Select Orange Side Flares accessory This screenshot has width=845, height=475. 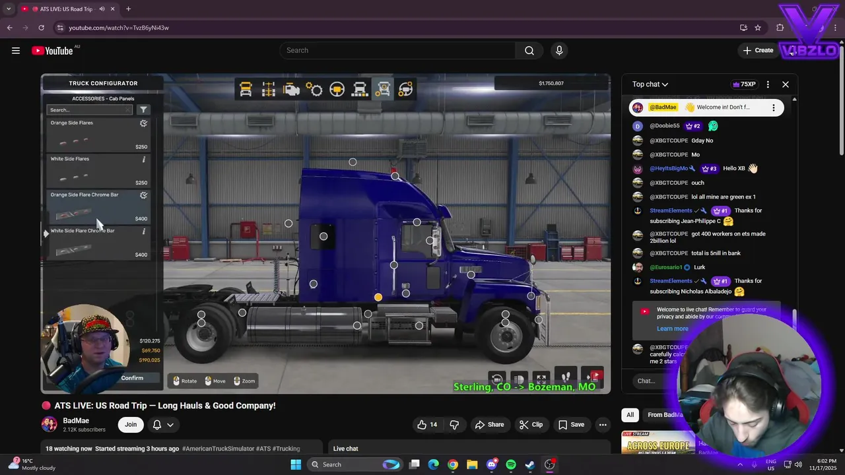[99, 135]
